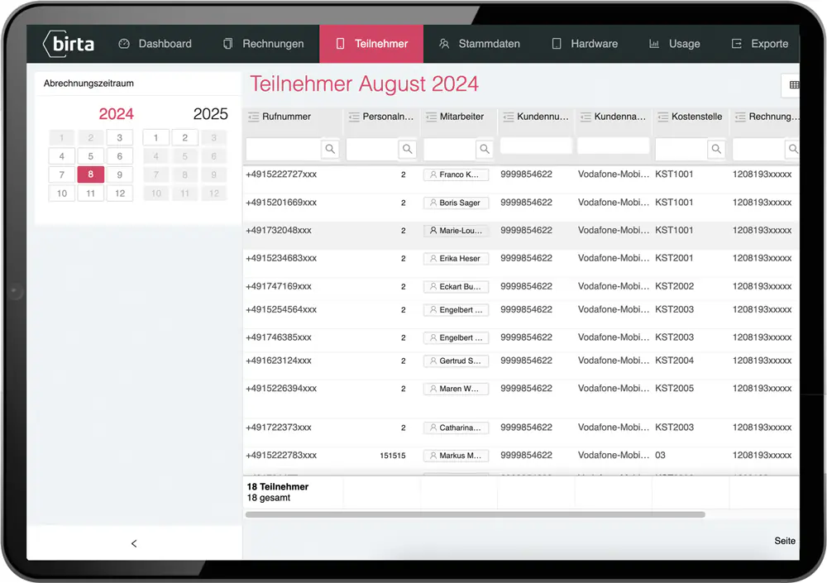Click into the Mitarbeiter filter field

[449, 149]
